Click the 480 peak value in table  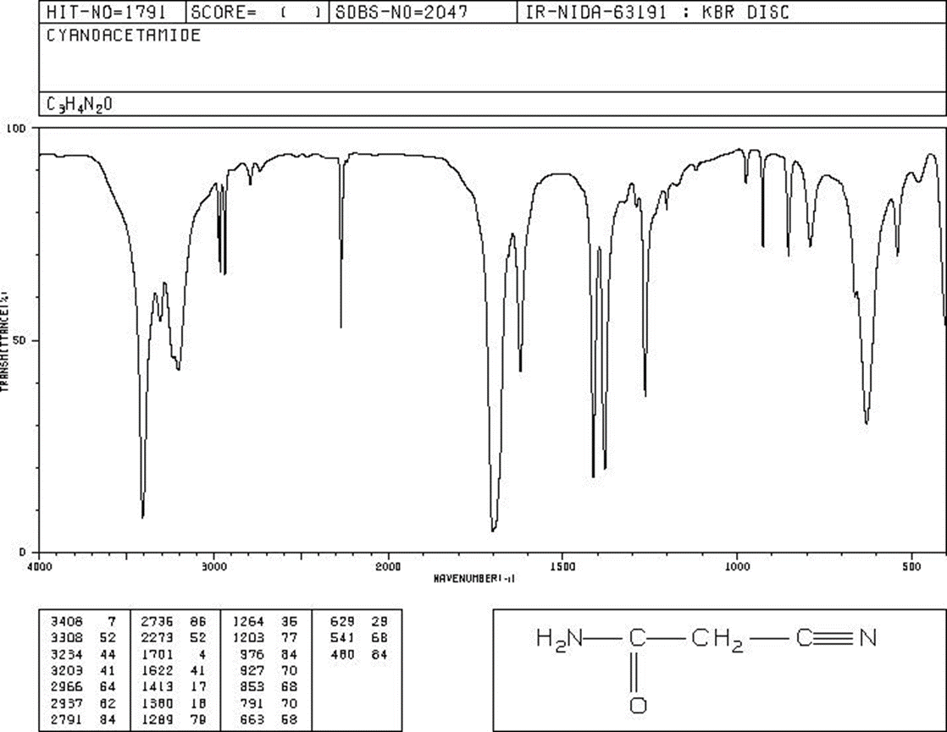click(343, 652)
